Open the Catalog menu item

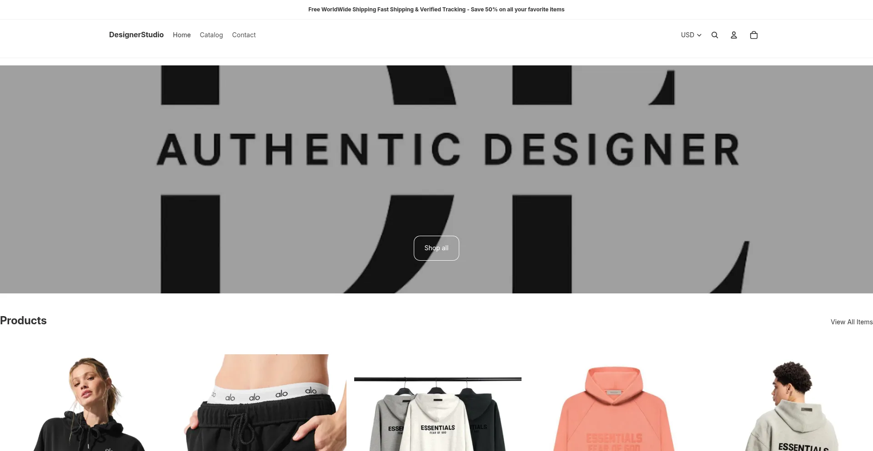[x=211, y=35]
